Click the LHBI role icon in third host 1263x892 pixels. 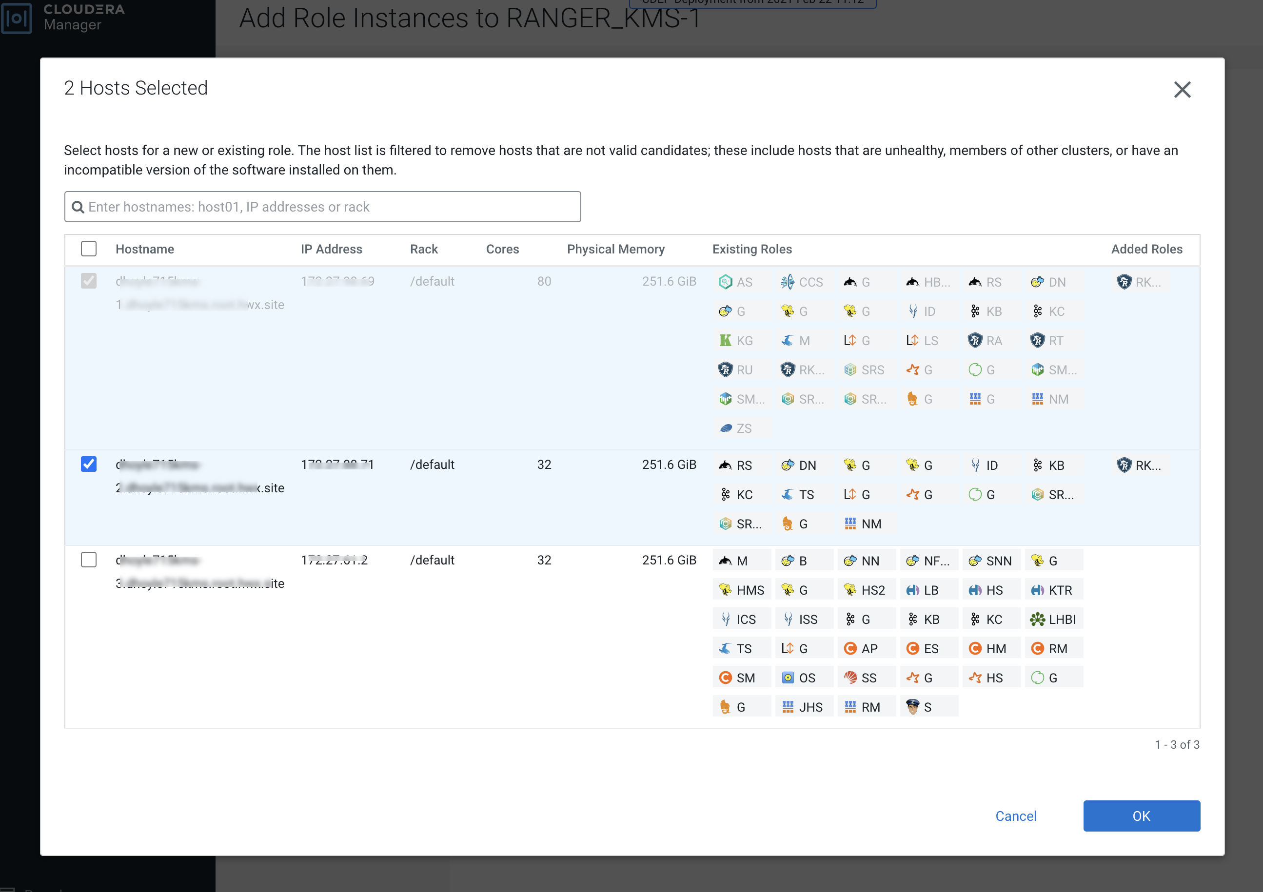point(1038,619)
